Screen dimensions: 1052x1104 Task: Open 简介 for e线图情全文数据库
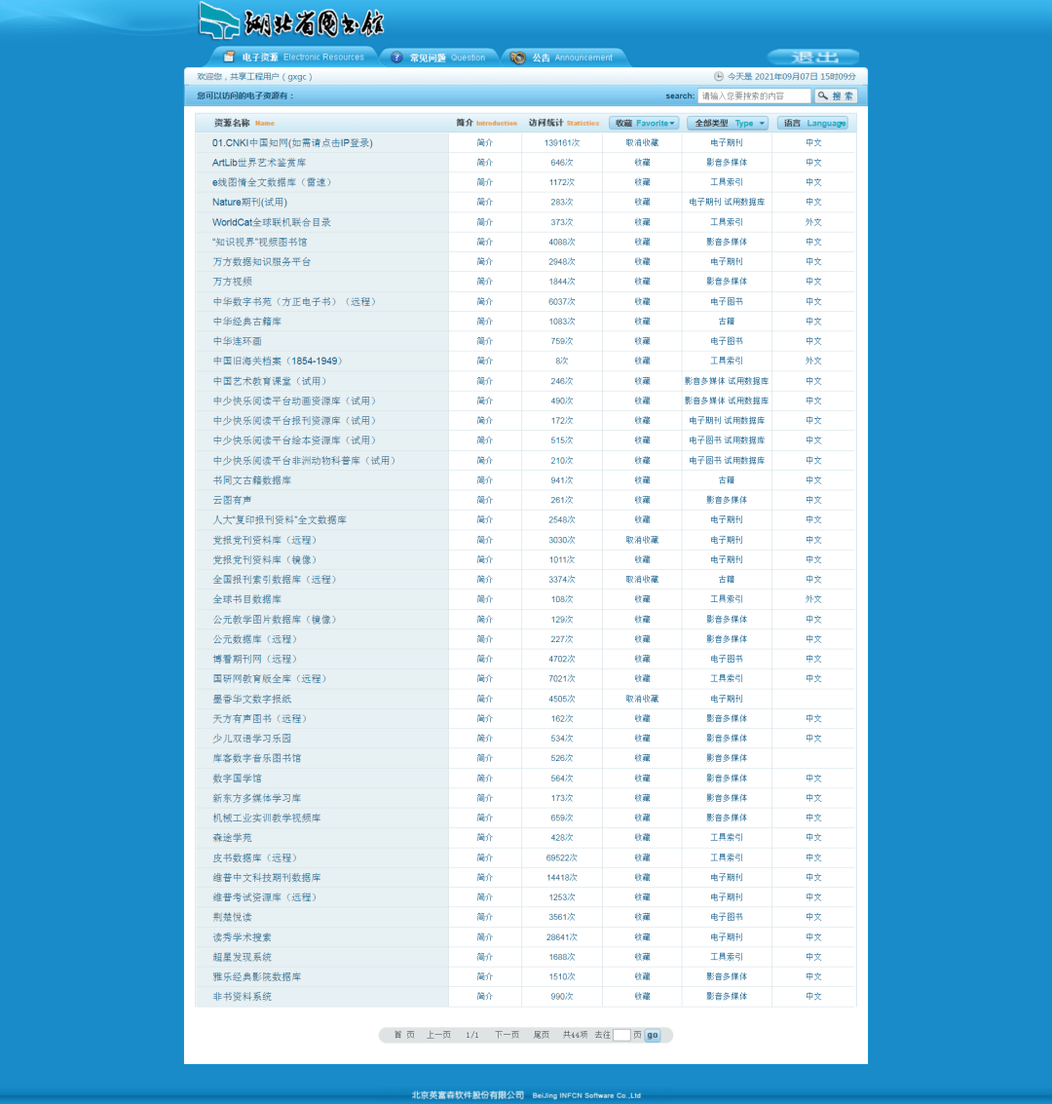(x=485, y=182)
